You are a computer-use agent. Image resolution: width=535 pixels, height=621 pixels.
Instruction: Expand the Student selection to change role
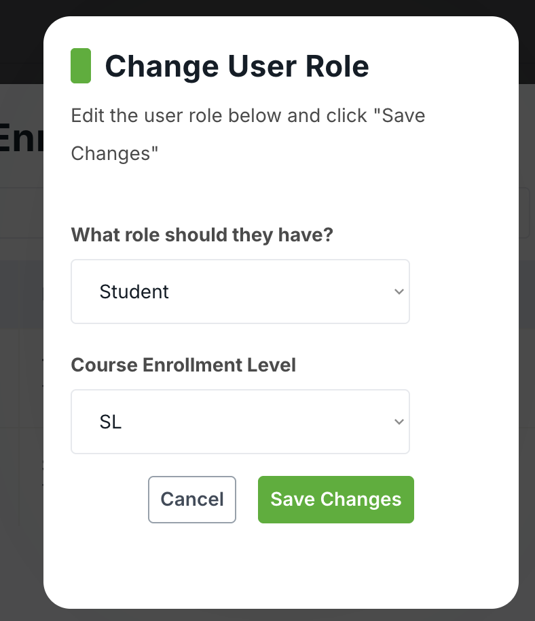240,292
